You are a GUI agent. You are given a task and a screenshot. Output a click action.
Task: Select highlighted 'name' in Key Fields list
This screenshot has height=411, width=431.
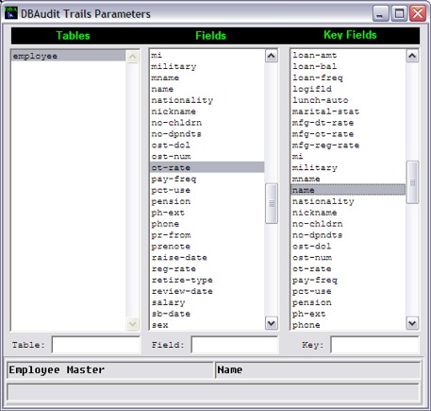click(348, 190)
